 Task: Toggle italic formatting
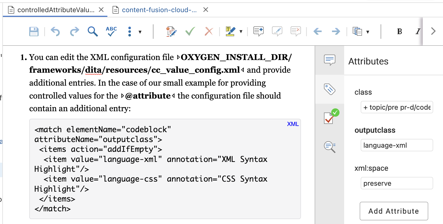click(x=417, y=32)
